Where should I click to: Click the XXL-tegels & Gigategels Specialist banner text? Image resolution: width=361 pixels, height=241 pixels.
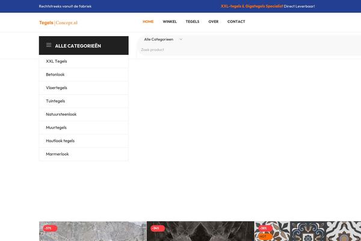252,6
